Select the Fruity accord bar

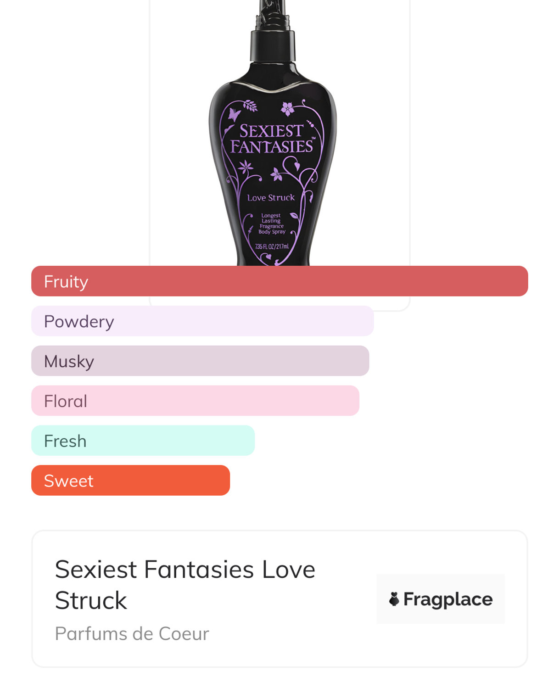click(x=279, y=281)
